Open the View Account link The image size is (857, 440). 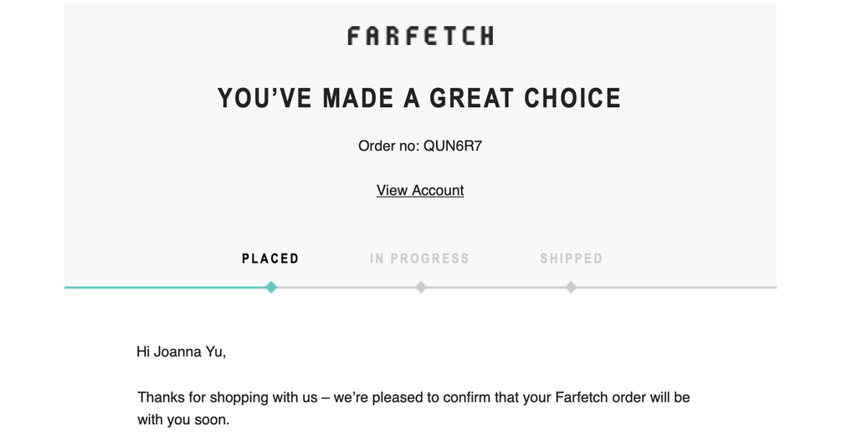click(x=420, y=190)
